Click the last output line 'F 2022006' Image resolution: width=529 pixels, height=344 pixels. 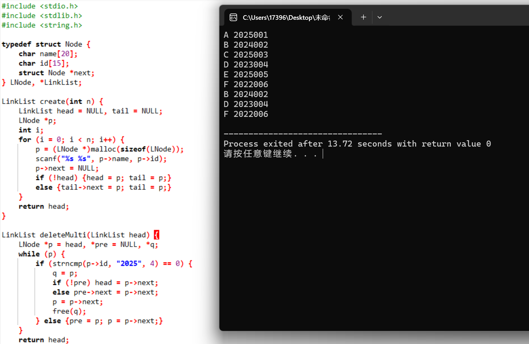pyautogui.click(x=246, y=114)
